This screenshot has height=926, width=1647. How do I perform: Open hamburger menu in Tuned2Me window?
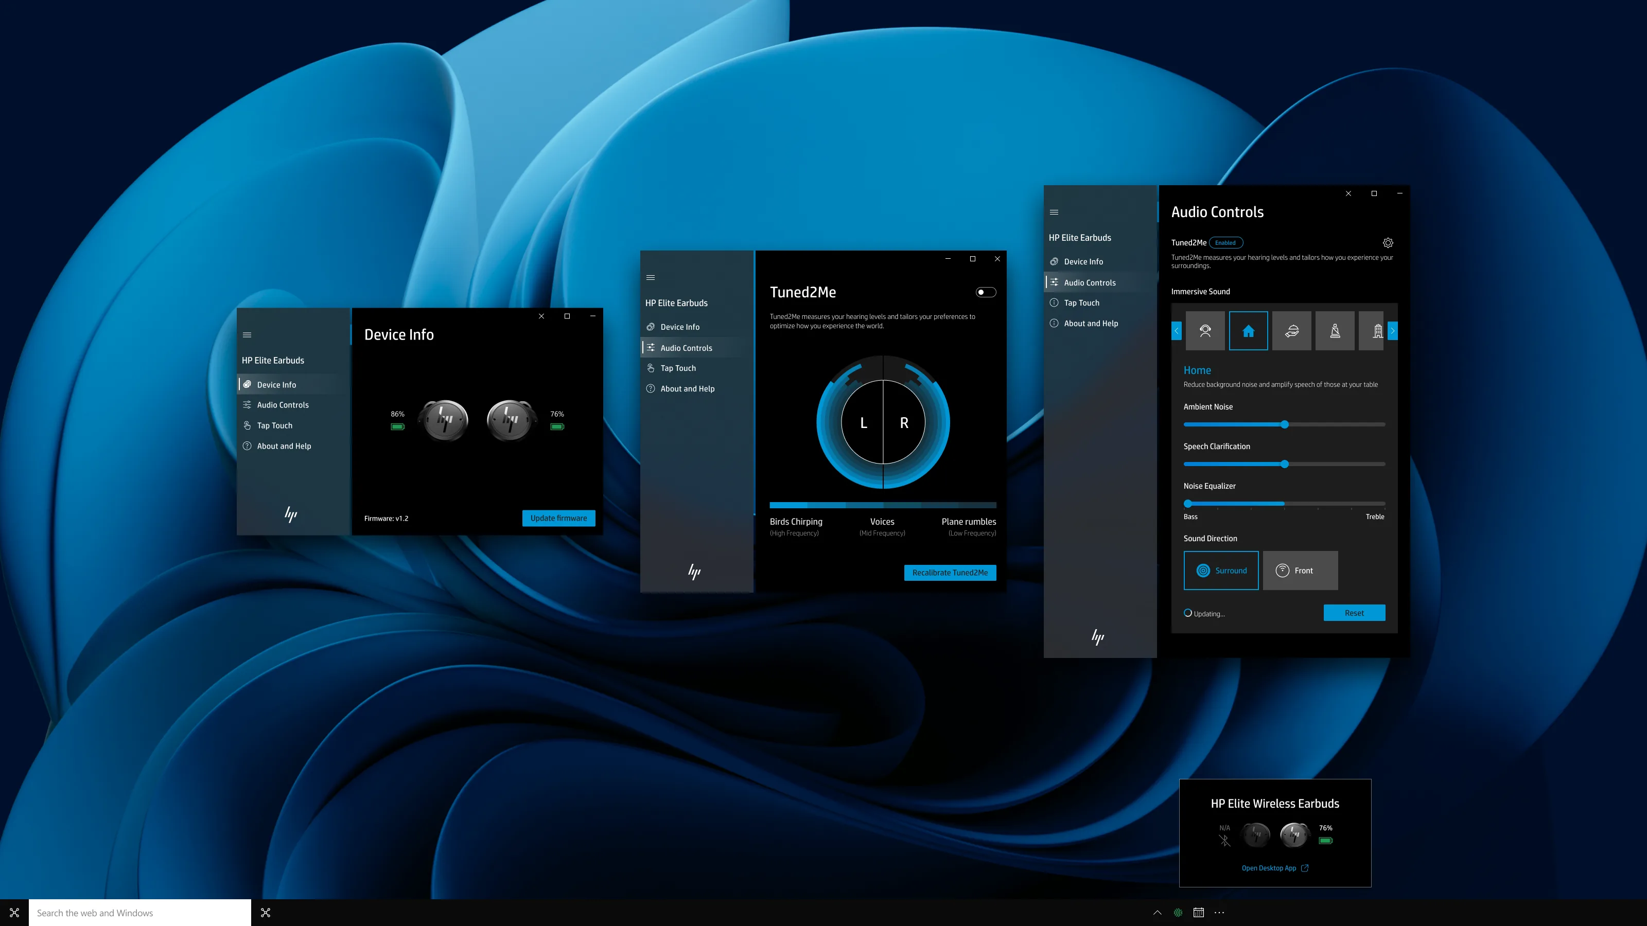point(650,277)
